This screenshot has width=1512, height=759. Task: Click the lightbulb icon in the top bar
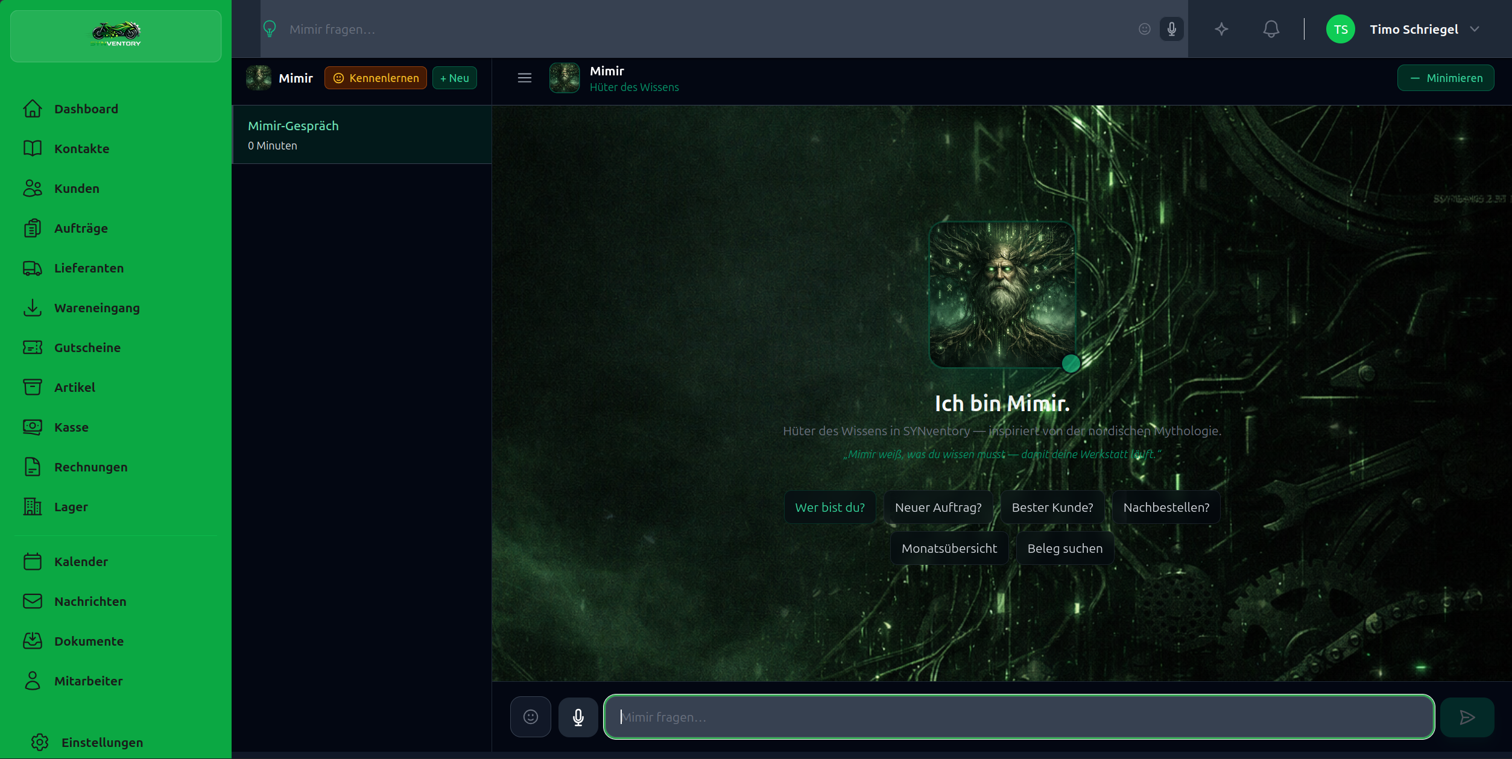coord(270,29)
